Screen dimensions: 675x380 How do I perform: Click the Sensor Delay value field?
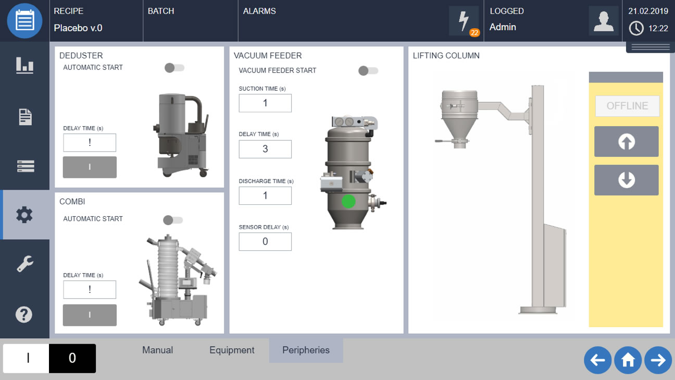coord(265,241)
